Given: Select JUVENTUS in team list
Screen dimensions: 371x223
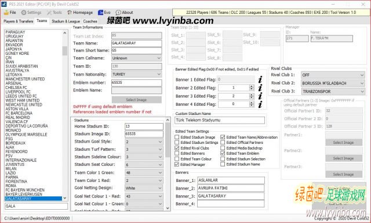Looking at the screenshot, I should coord(14,164).
